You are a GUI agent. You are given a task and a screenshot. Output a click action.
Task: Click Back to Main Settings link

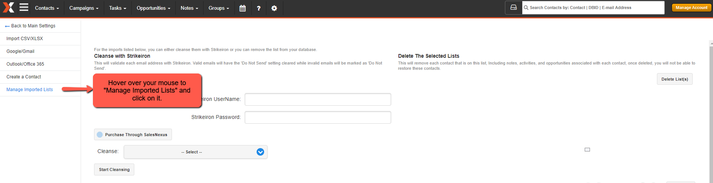[30, 26]
